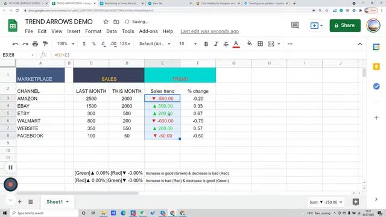Hide the side panel with the arrow
Screen dimensions: 386x217
tap(376, 200)
